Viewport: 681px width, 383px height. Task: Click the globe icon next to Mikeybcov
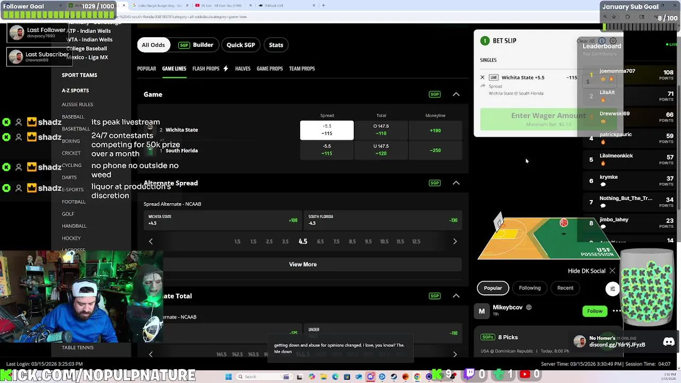(528, 307)
